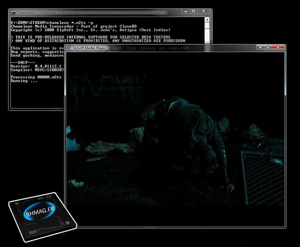Close the SlySoft Media Player window
The image size is (300, 247).
click(278, 46)
